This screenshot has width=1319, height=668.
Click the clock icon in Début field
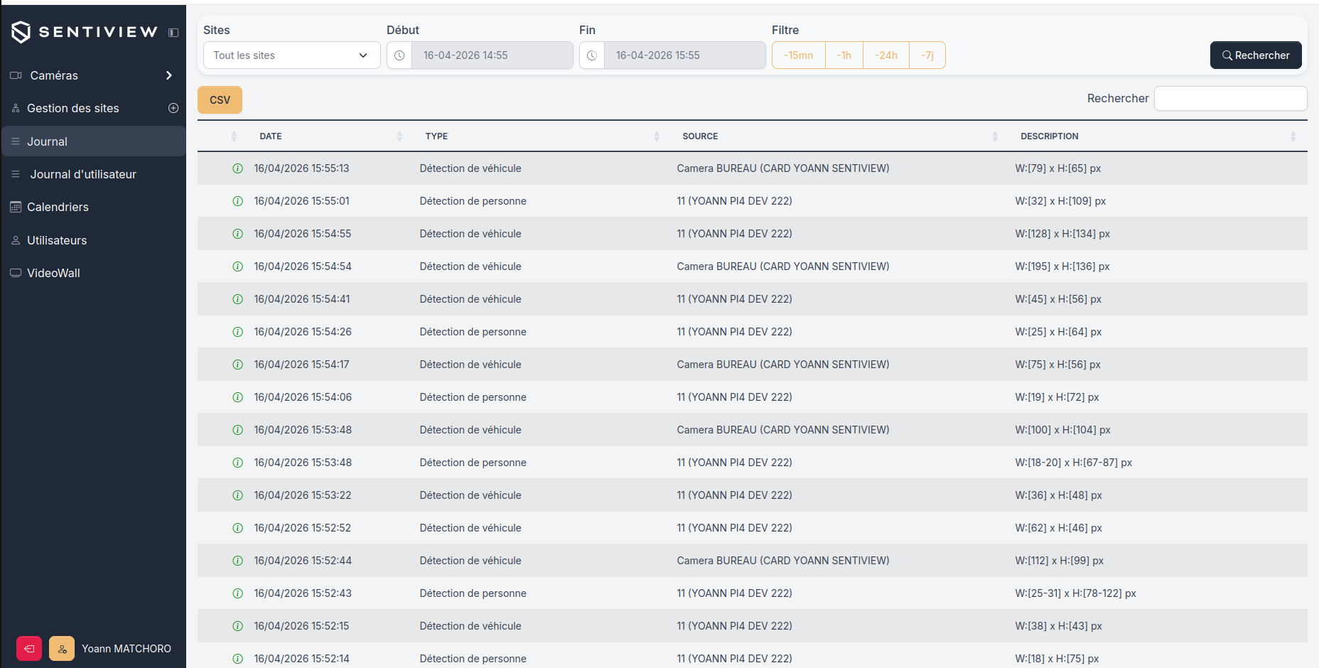point(399,55)
